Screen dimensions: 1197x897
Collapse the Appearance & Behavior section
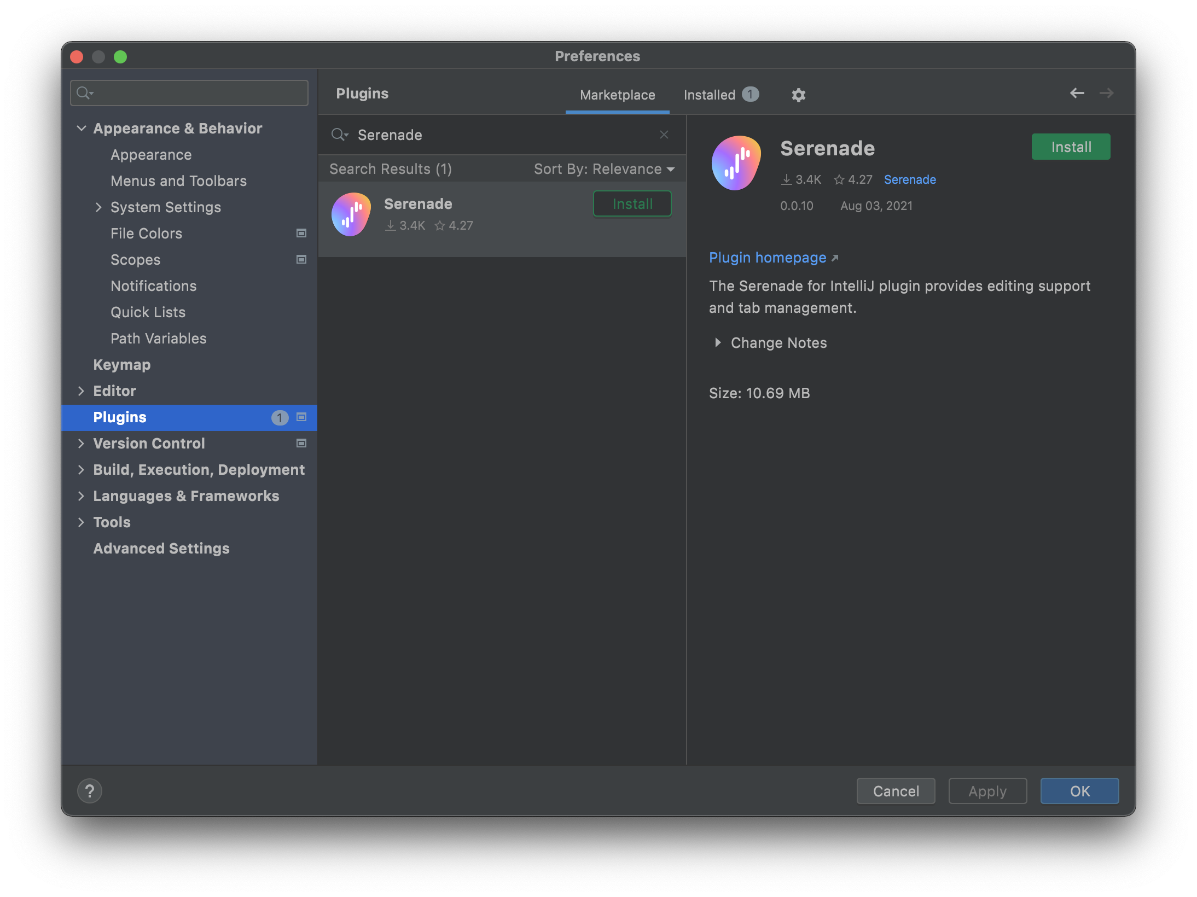click(x=82, y=128)
